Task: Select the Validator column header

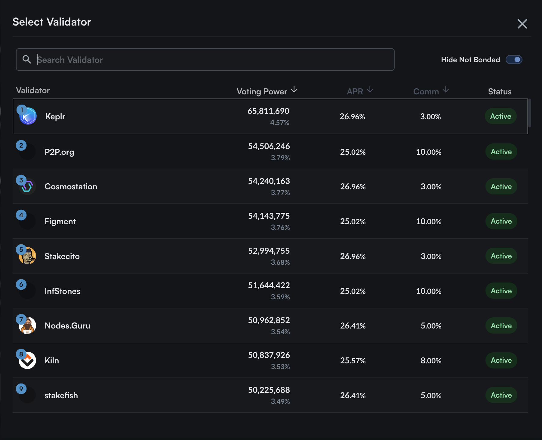Action: [33, 90]
